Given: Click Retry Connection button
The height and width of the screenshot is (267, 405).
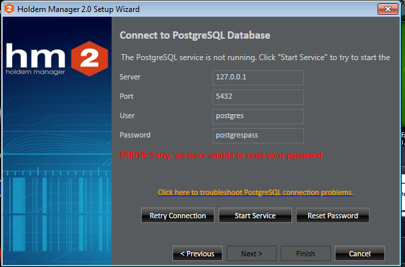Looking at the screenshot, I should [178, 216].
